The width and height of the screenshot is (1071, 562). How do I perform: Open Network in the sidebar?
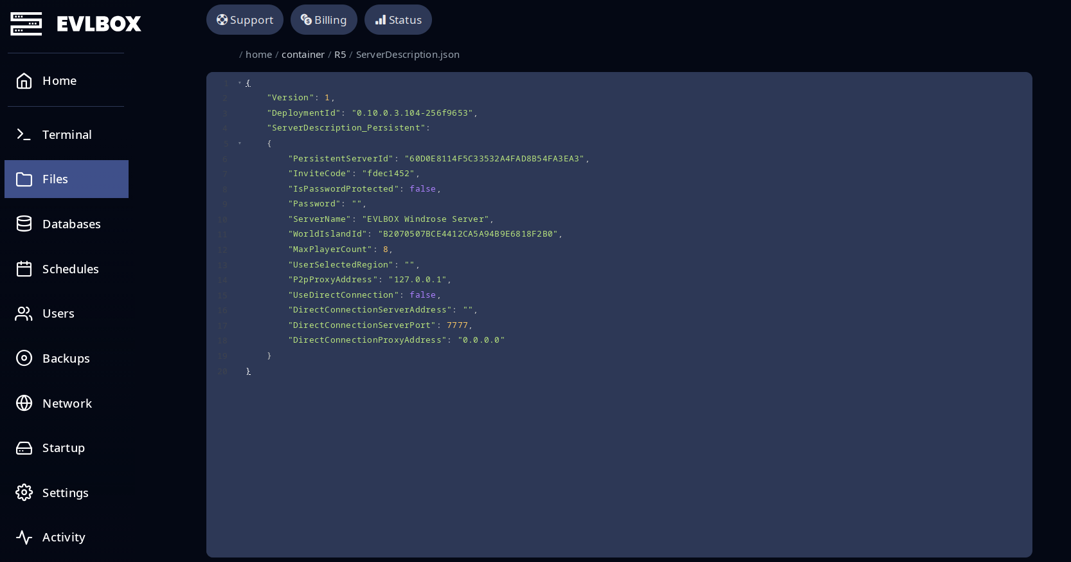tap(66, 403)
